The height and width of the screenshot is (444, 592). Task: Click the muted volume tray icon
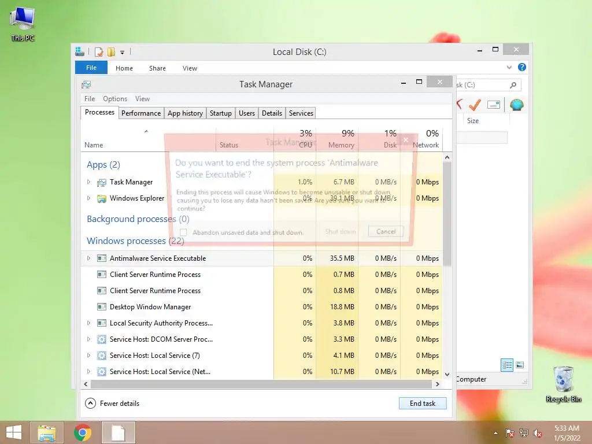(x=538, y=433)
